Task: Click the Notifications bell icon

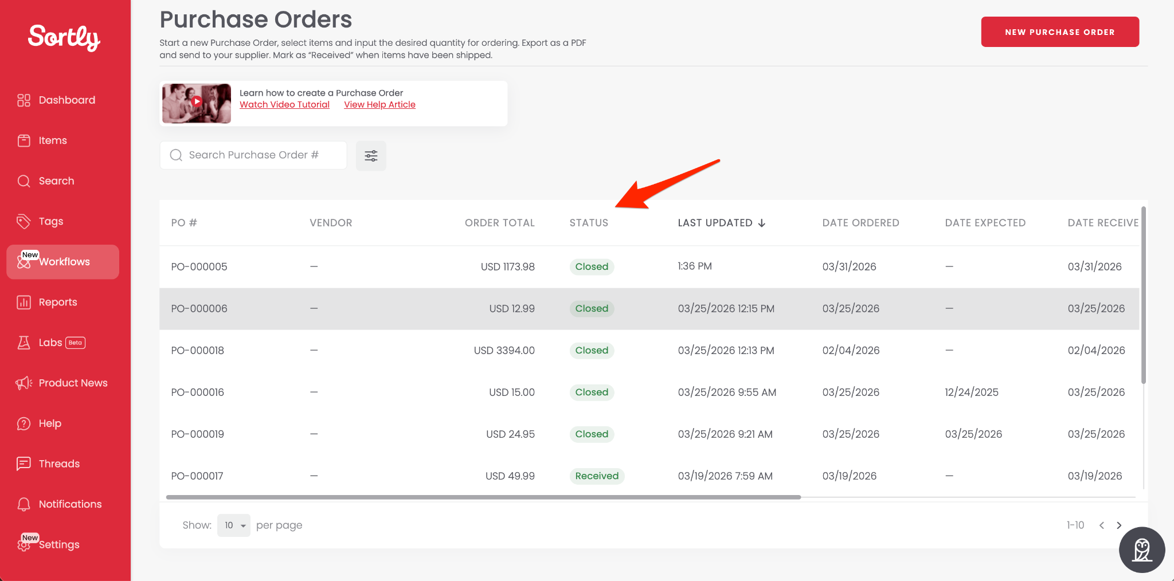Action: (24, 504)
